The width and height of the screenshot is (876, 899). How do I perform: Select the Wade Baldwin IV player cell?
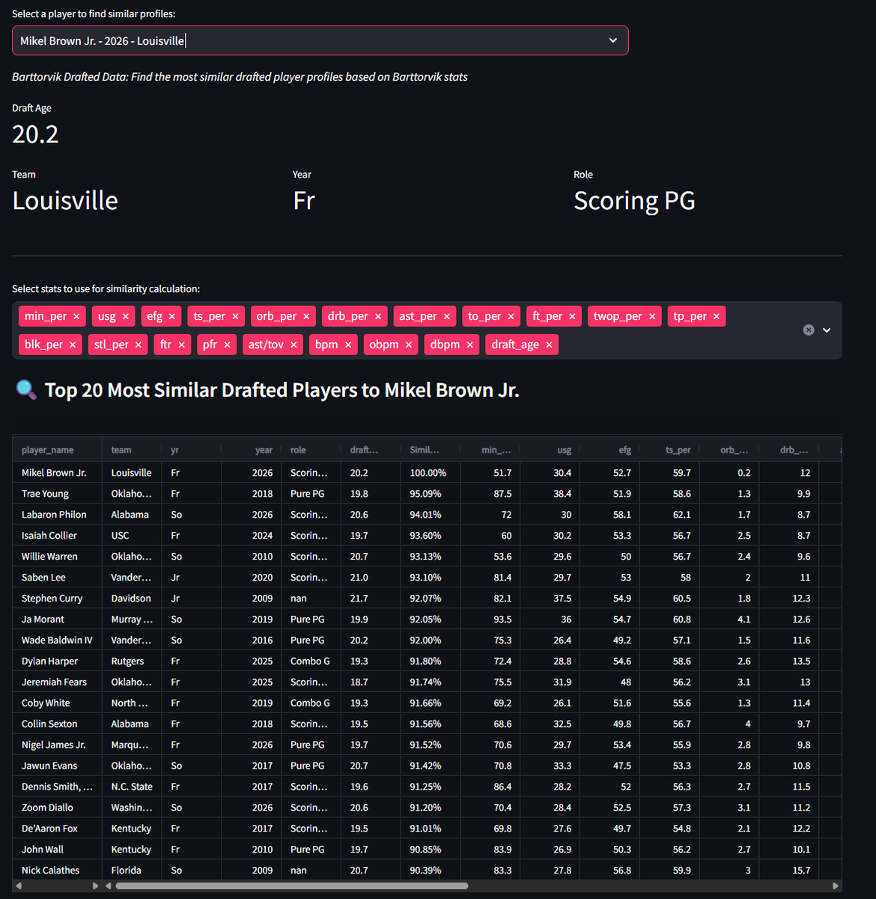(x=57, y=641)
